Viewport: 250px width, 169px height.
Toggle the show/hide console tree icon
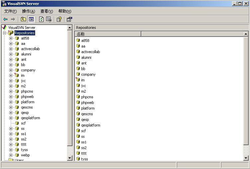[x=31, y=19]
